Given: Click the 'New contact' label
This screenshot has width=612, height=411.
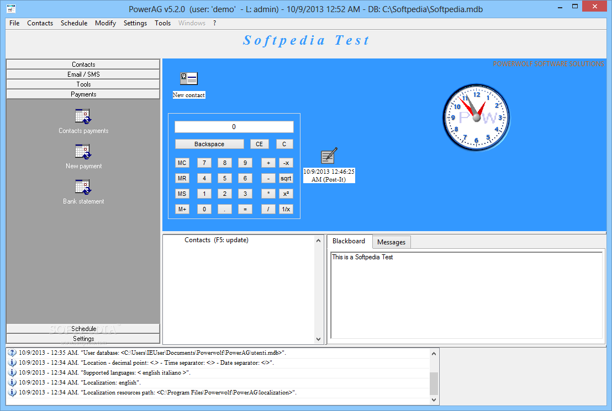Looking at the screenshot, I should pos(189,95).
